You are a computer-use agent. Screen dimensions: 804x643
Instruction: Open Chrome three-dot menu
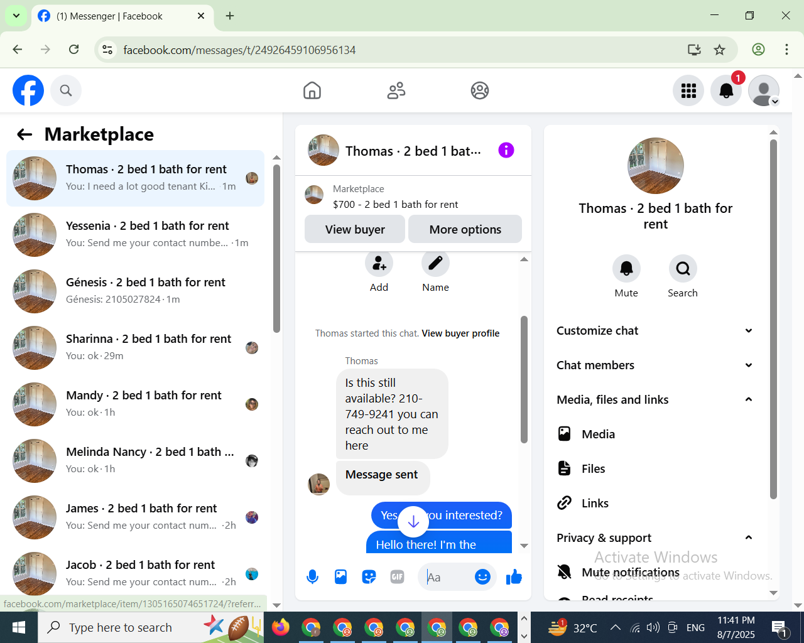tap(786, 50)
